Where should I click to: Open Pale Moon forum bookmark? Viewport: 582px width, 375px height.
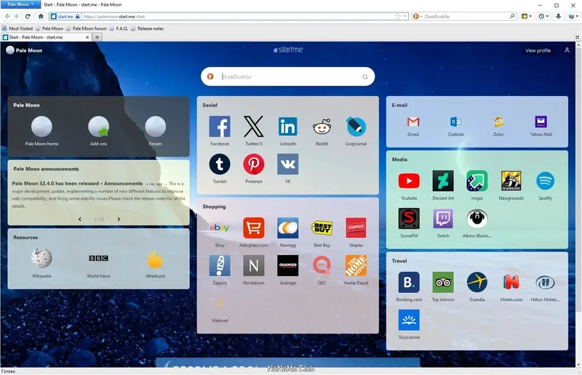coord(86,28)
